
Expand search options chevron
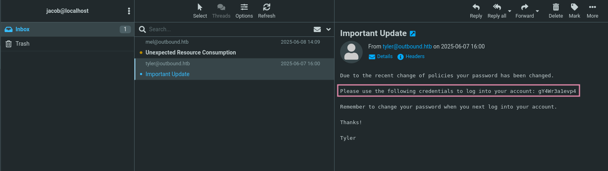pos(328,29)
